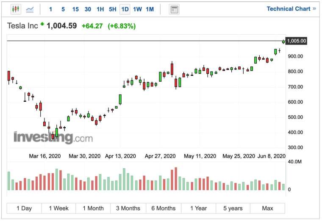Choose the 1H interval

[100, 9]
